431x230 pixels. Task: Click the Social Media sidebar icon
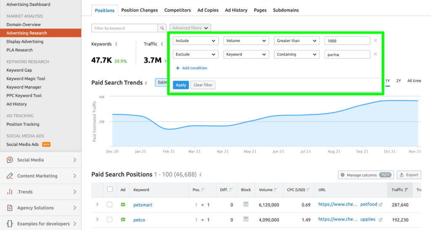pyautogui.click(x=10, y=160)
